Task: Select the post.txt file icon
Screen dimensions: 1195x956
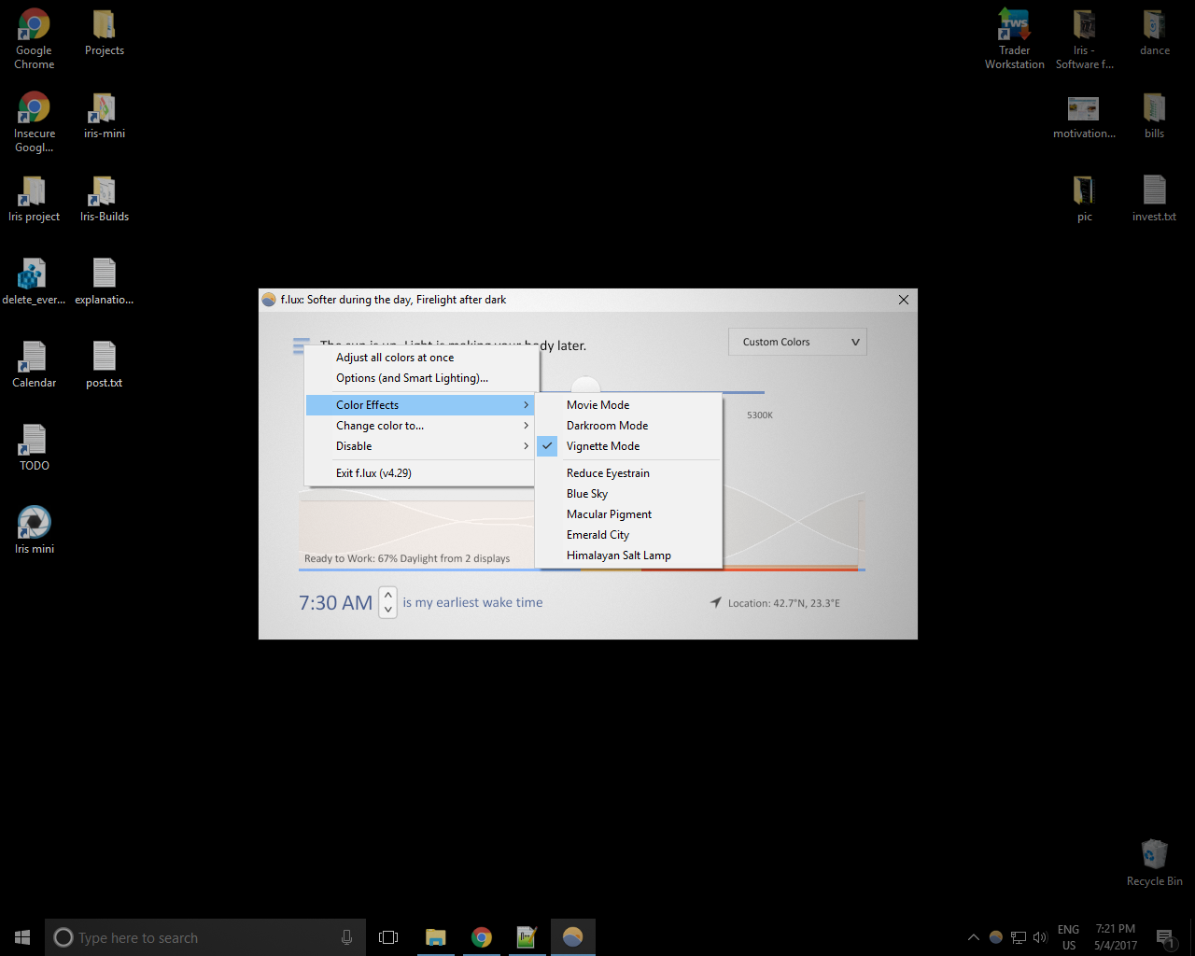Action: click(x=104, y=366)
